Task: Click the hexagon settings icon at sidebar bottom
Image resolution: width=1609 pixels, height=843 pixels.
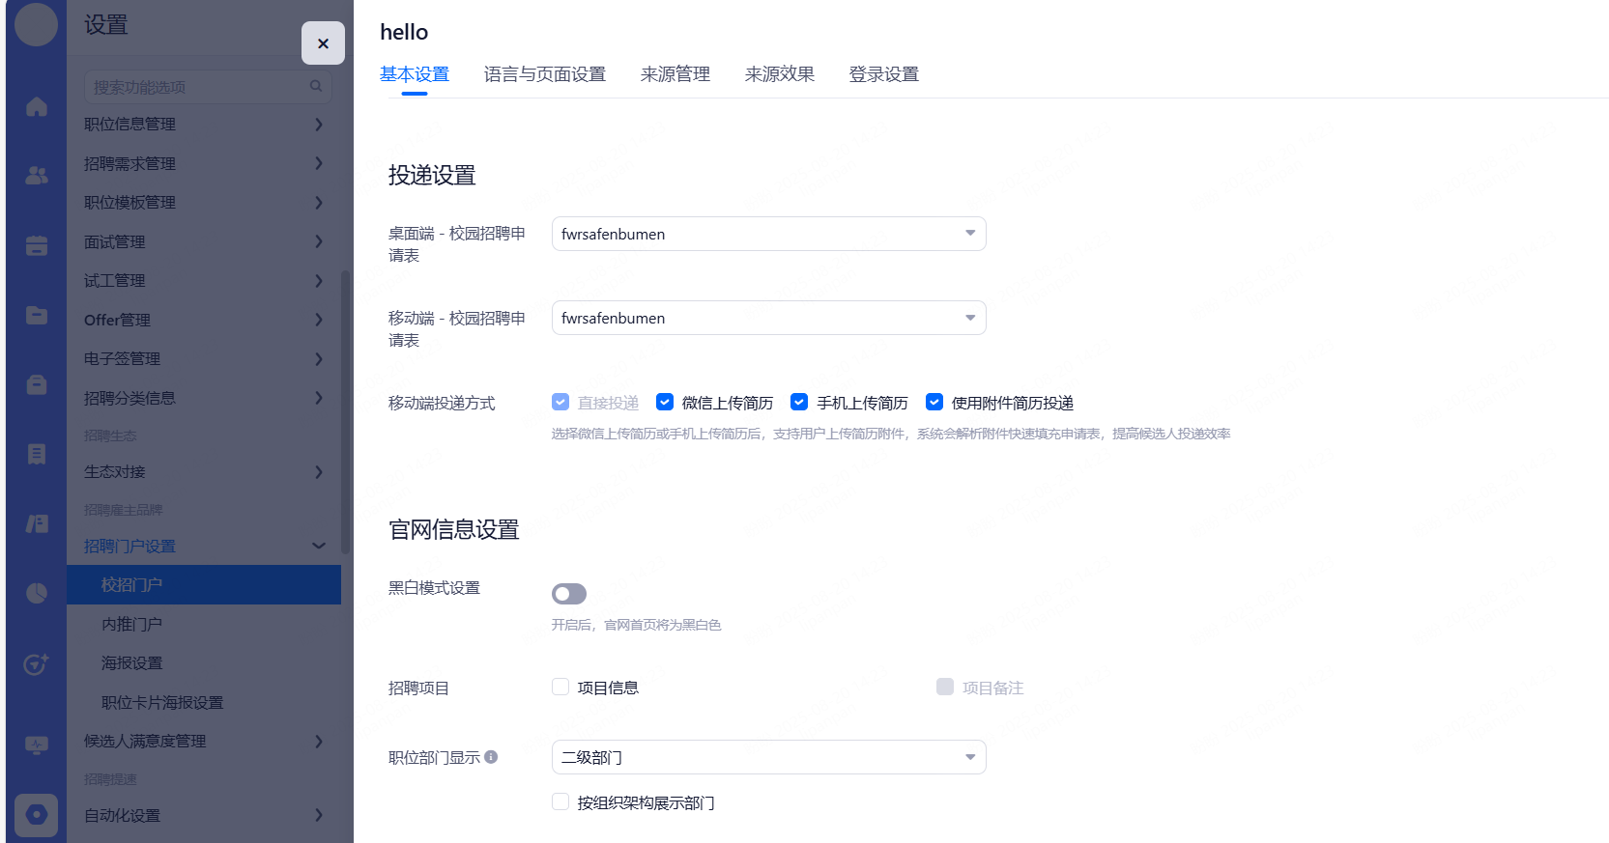Action: [x=37, y=815]
